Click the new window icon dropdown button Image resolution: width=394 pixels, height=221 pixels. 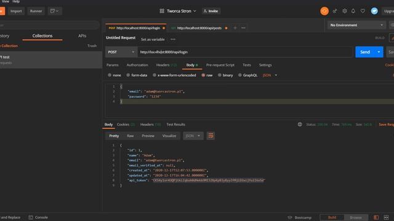[x=55, y=11]
